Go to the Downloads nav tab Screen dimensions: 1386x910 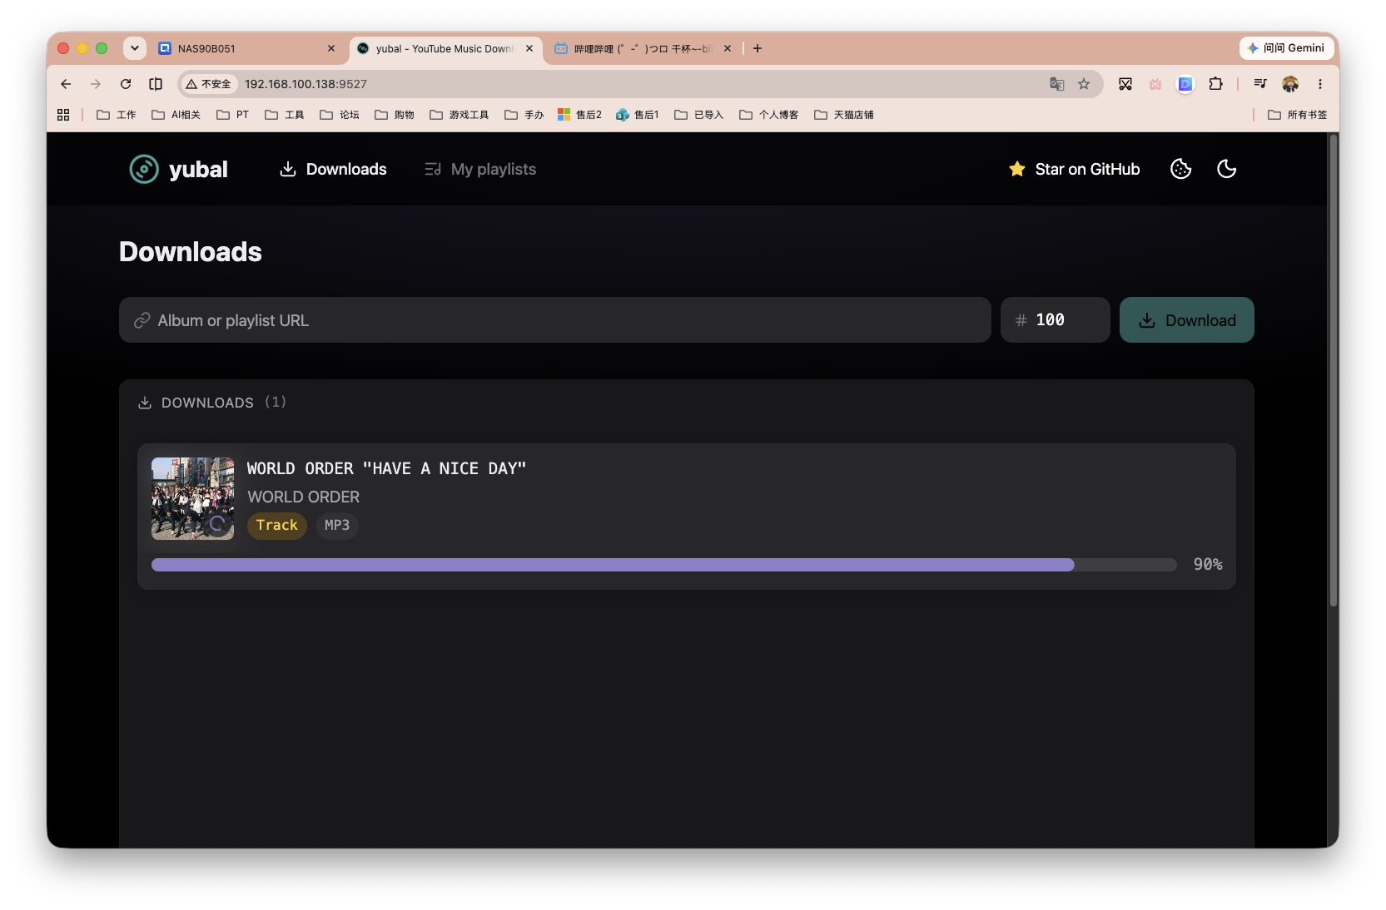pyautogui.click(x=333, y=169)
